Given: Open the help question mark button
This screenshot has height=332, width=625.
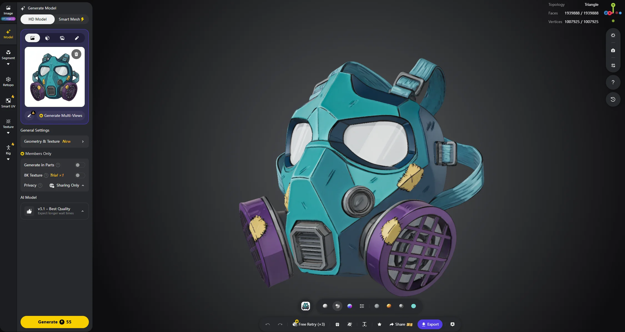Looking at the screenshot, I should coord(613,82).
